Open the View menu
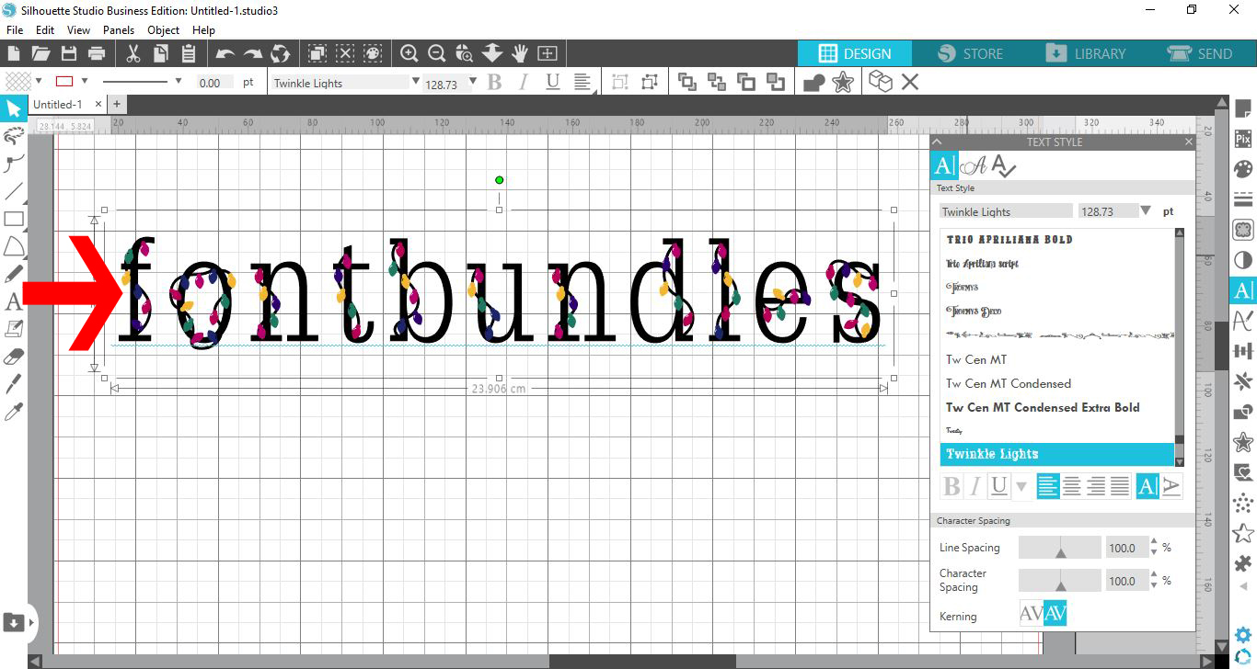Viewport: 1257px width, 669px height. pyautogui.click(x=79, y=30)
